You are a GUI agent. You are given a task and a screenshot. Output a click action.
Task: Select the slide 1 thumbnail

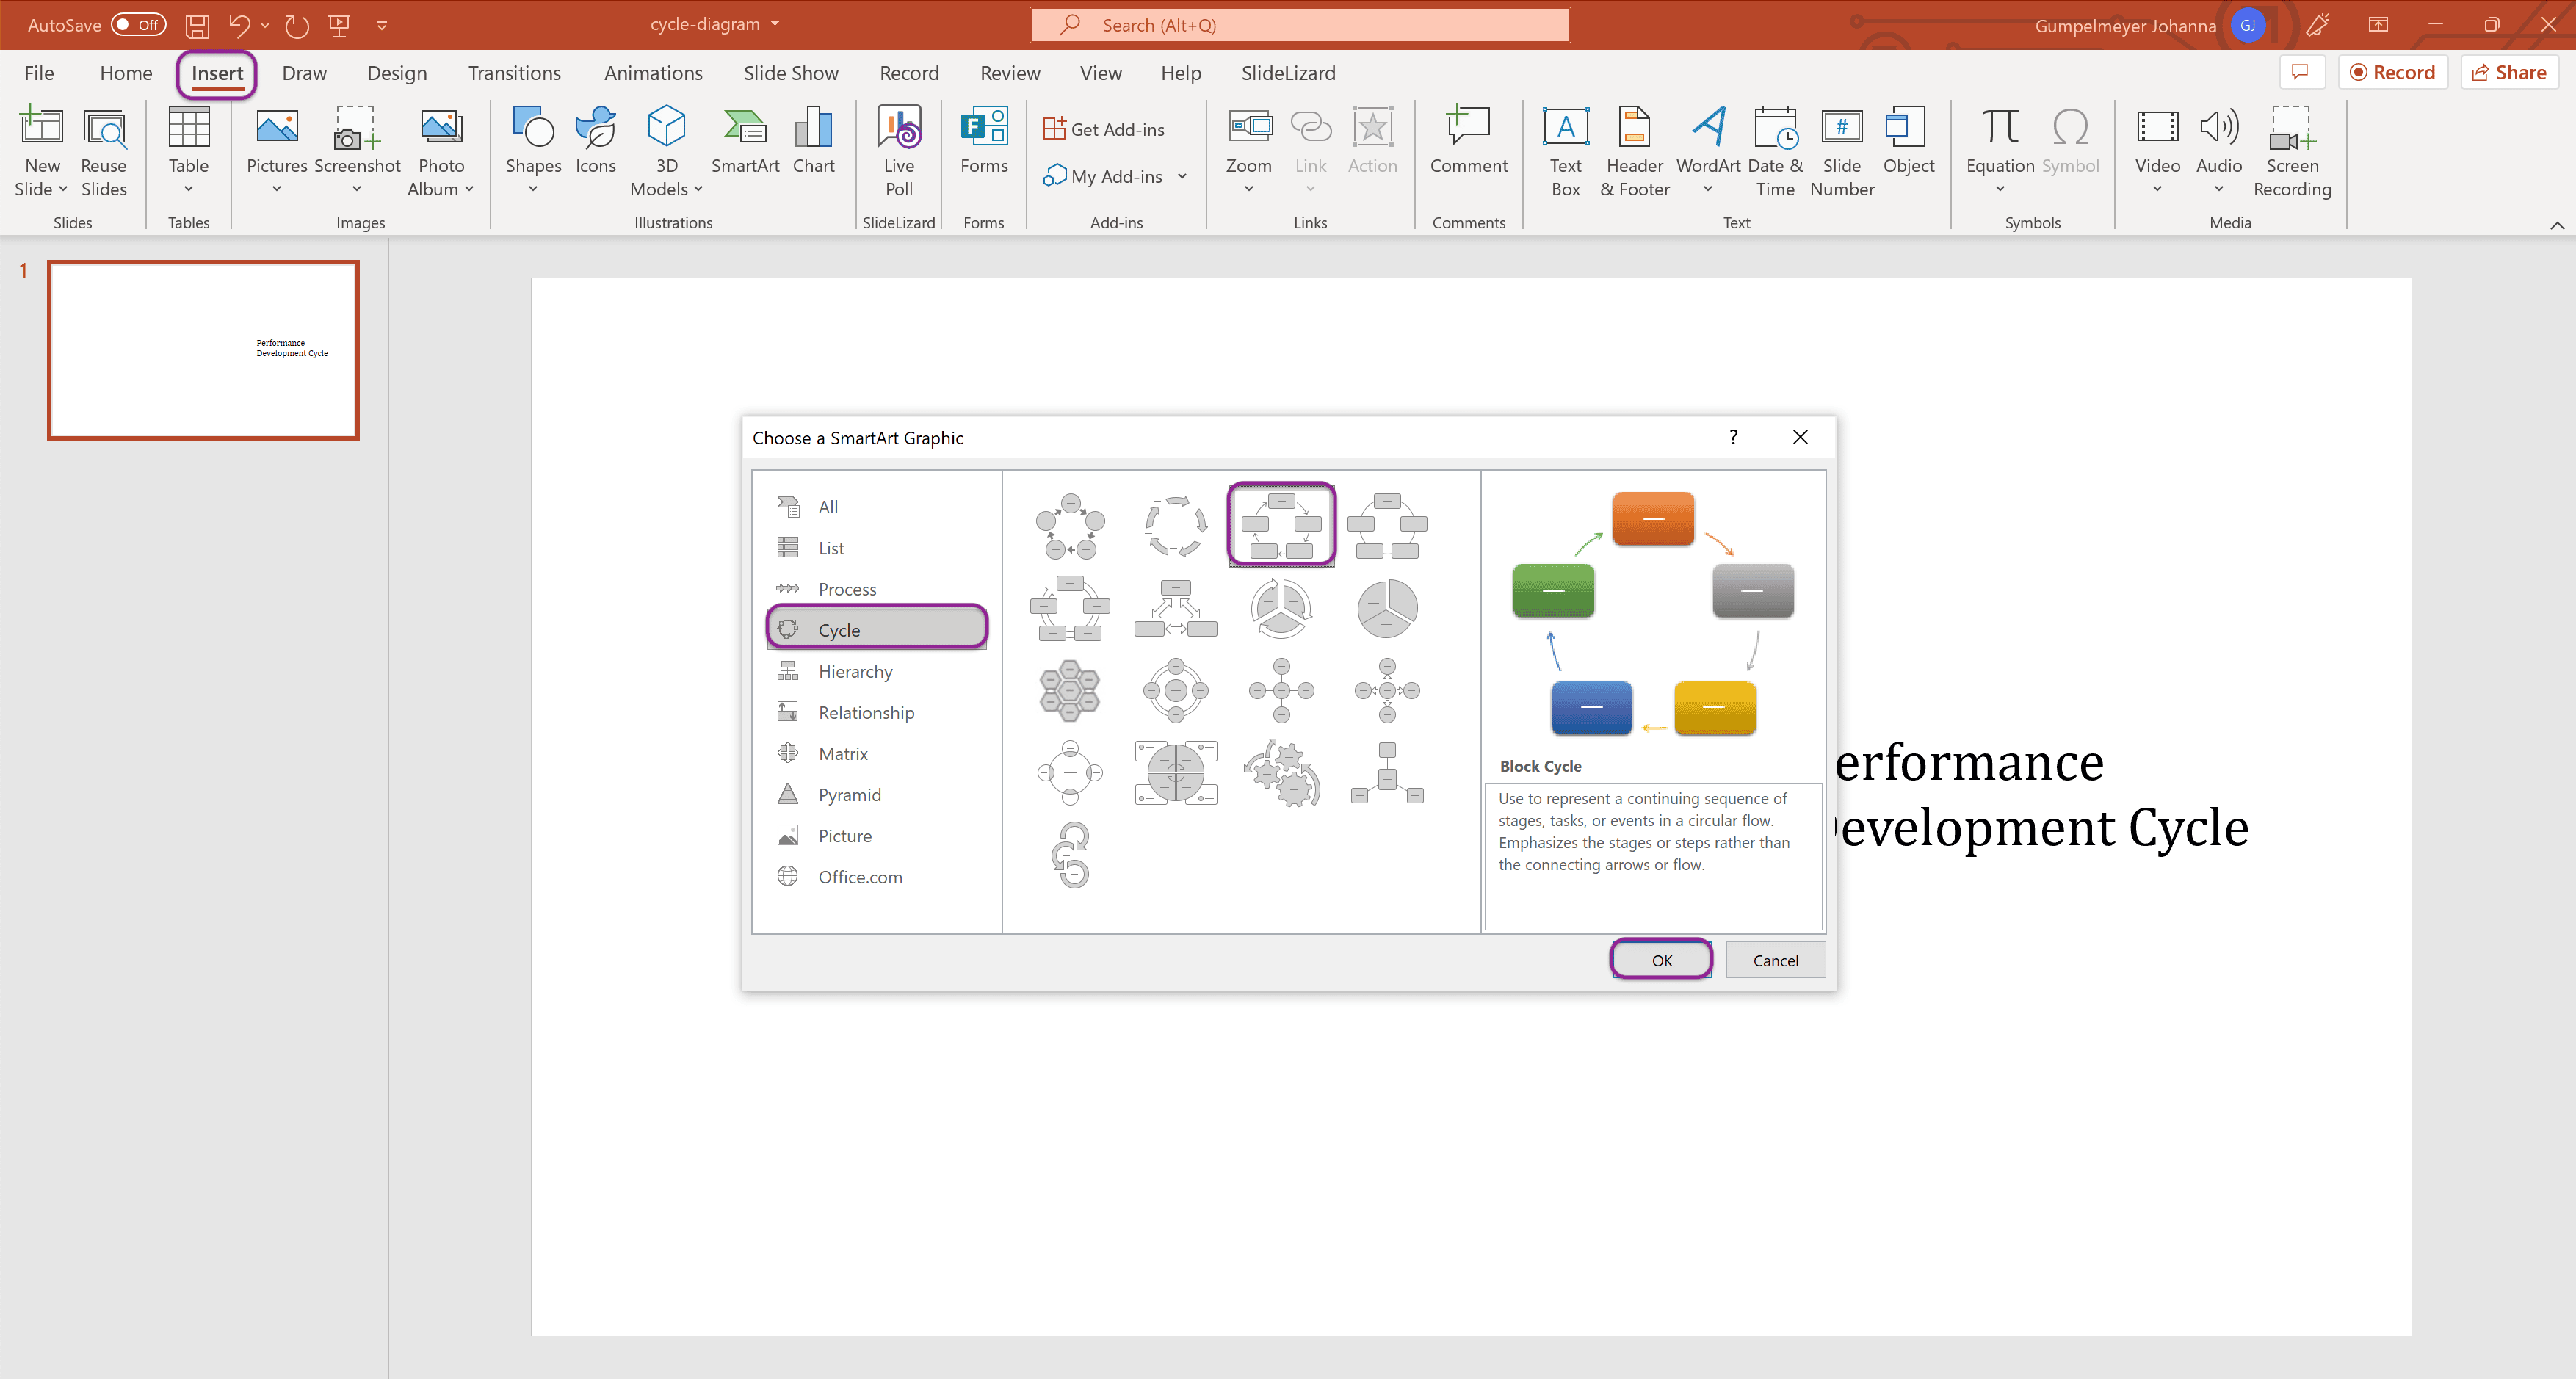[203, 349]
